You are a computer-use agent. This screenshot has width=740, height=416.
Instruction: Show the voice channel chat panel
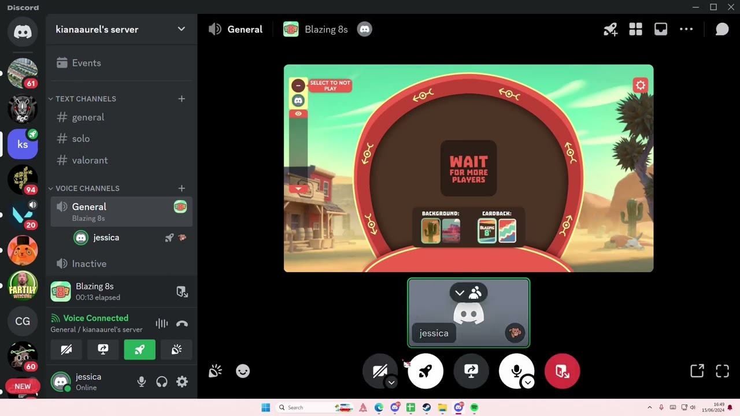722,29
